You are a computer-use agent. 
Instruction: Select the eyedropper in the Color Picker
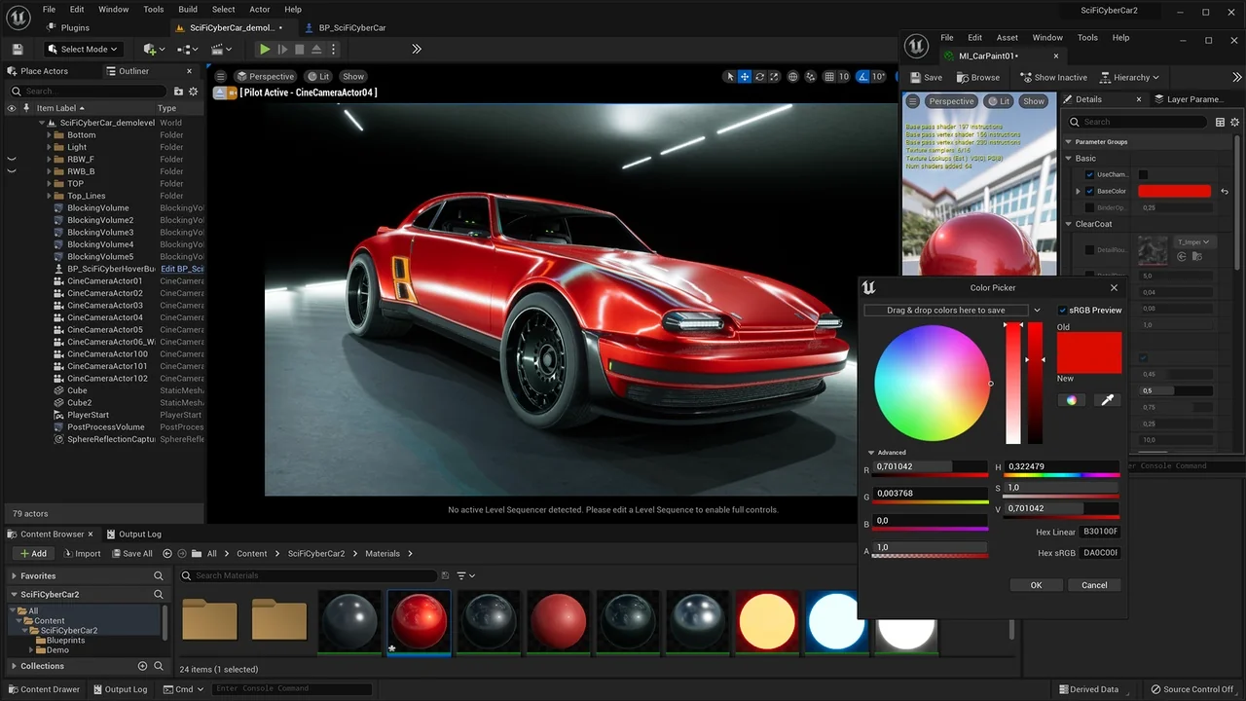[1107, 399]
